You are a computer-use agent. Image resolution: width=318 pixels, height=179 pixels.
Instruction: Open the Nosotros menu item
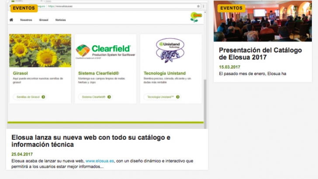click(x=26, y=20)
